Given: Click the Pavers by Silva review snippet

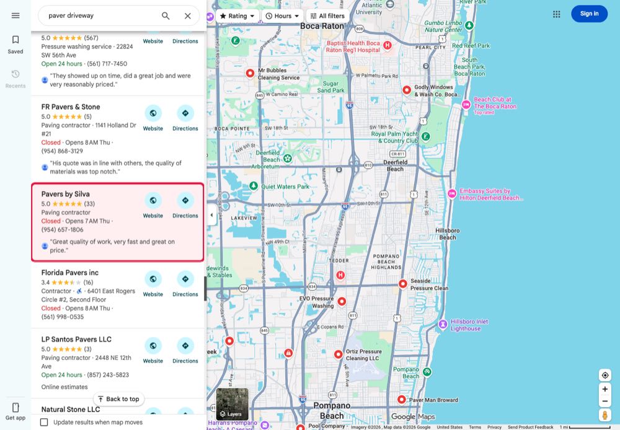Looking at the screenshot, I should [x=112, y=246].
